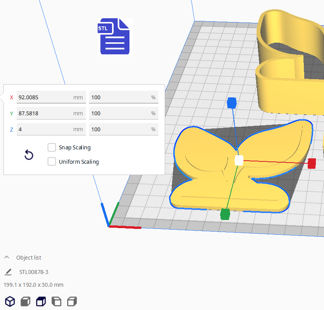The image size is (324, 310).
Task: Select the left side view cube icon
Action: click(56, 301)
